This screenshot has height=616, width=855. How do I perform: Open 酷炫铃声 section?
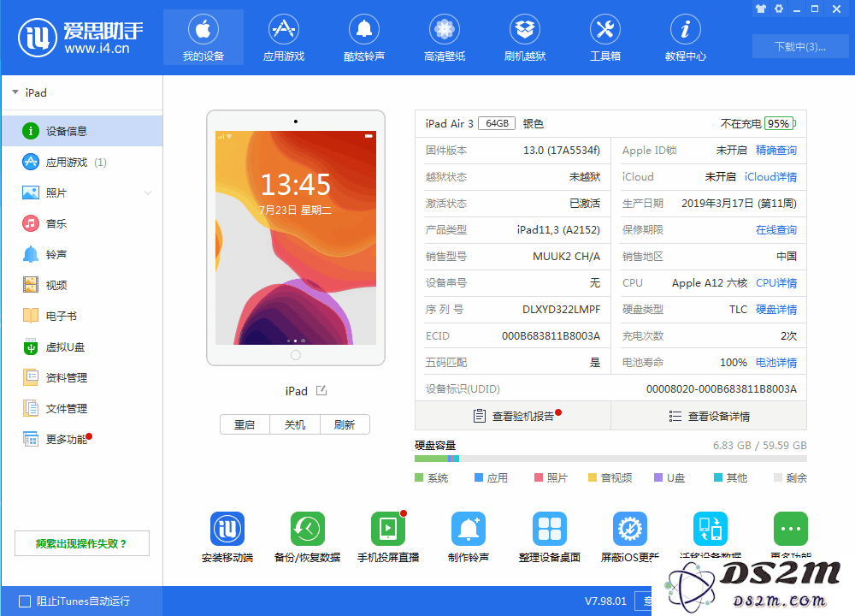pyautogui.click(x=364, y=37)
